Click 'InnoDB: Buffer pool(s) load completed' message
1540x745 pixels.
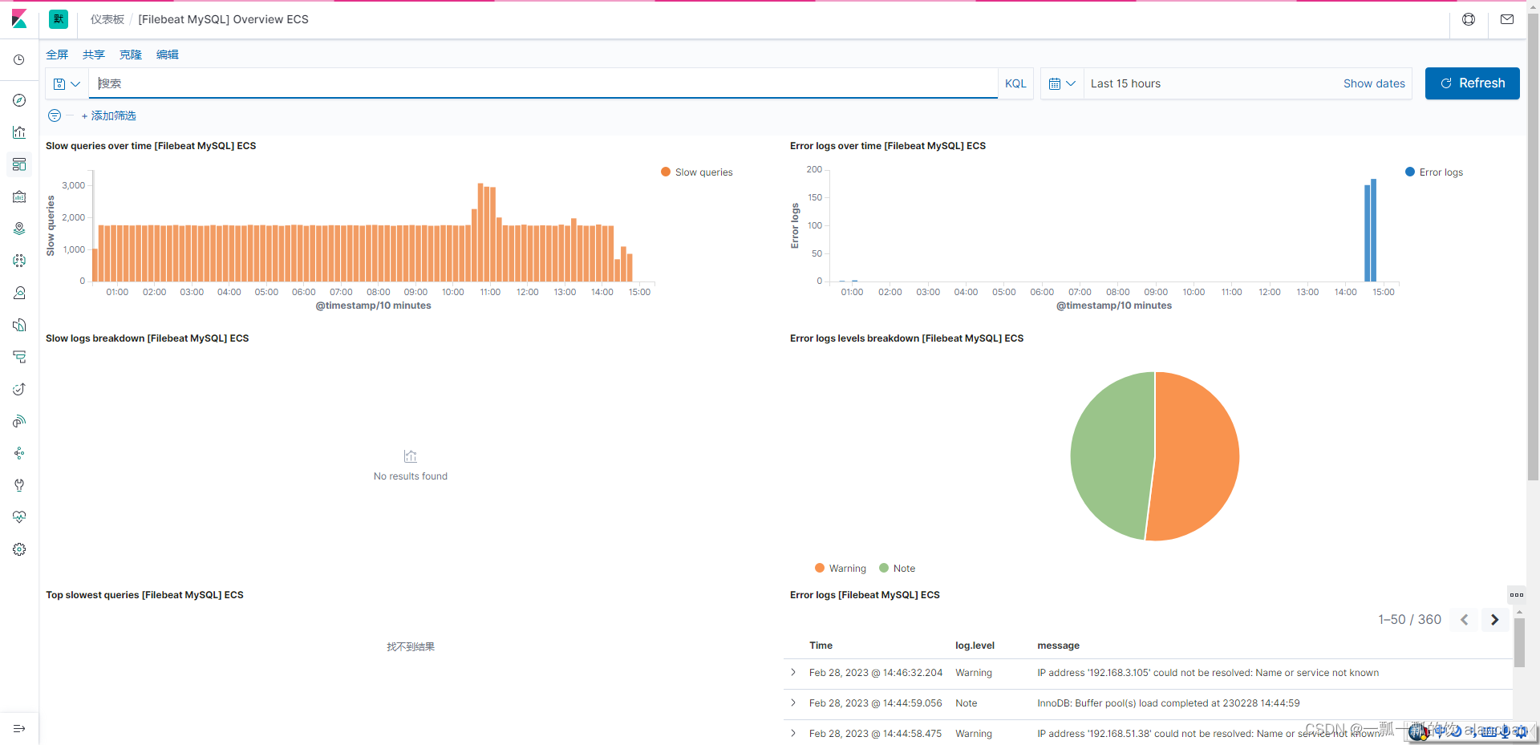tap(1169, 703)
